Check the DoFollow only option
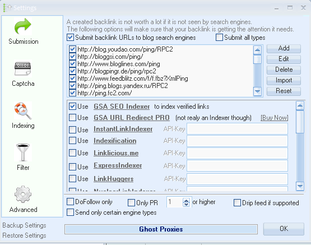311x245 pixels. (70, 202)
